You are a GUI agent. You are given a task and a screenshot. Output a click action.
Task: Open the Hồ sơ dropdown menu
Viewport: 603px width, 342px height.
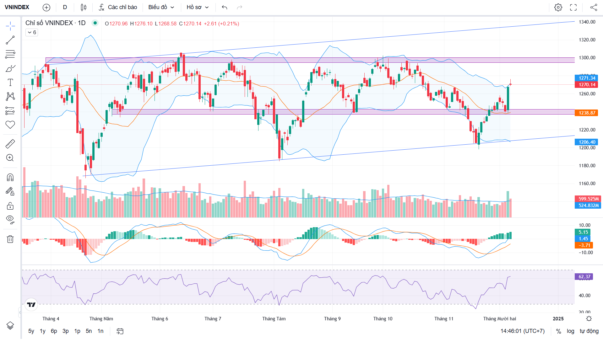tap(198, 7)
